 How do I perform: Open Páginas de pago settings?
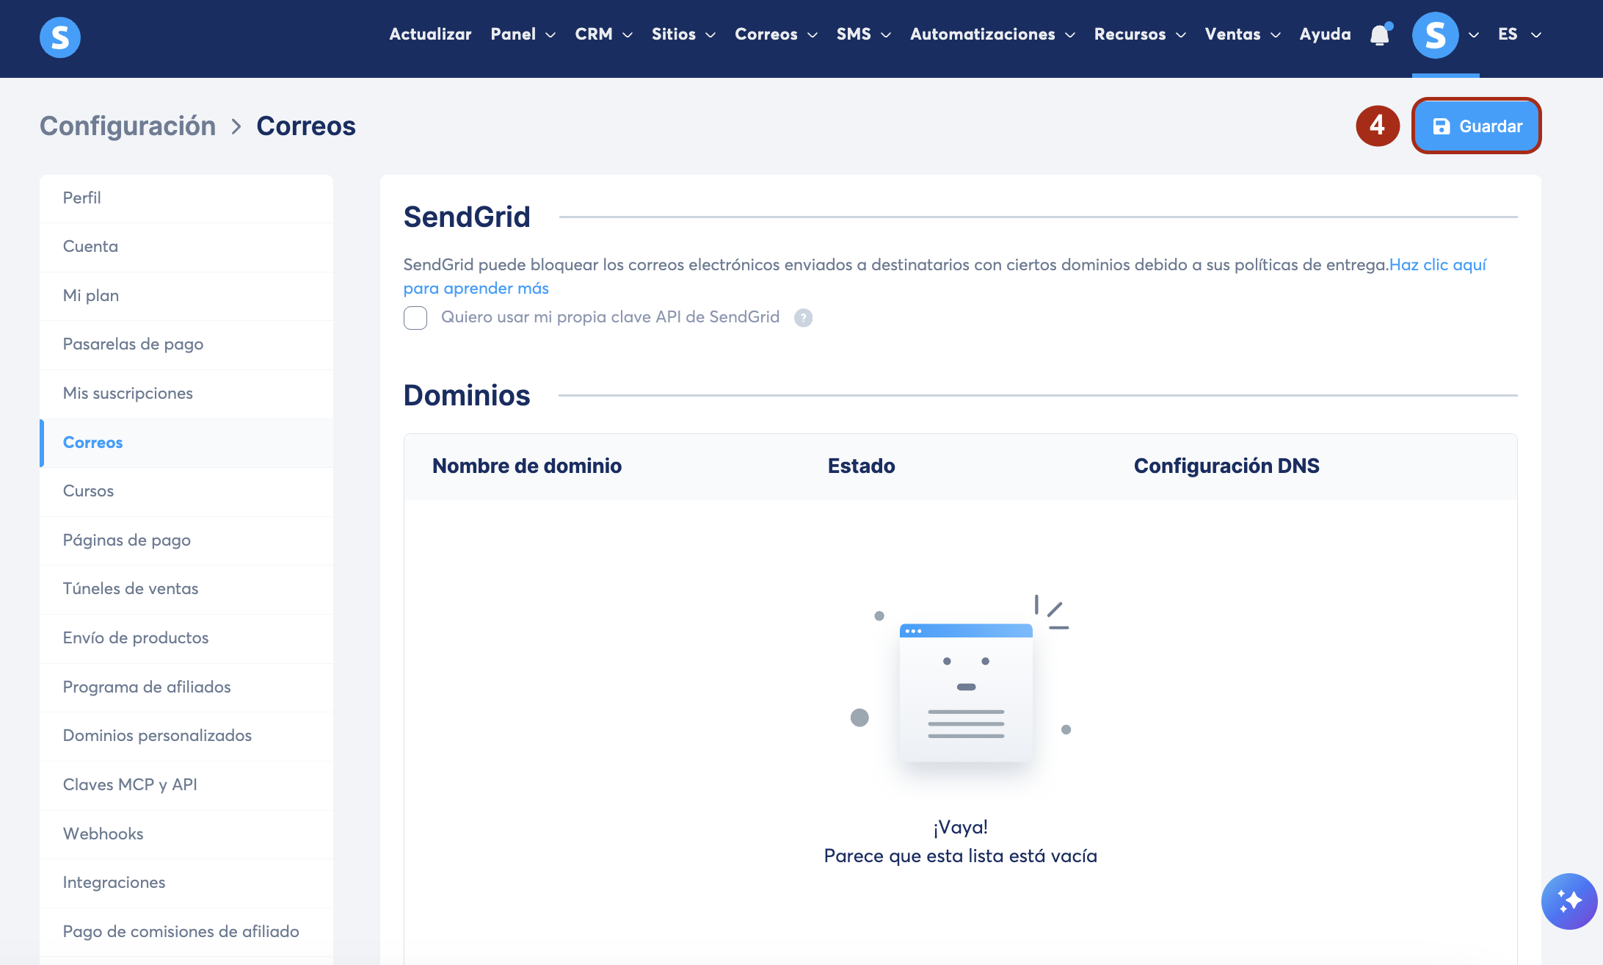point(186,541)
